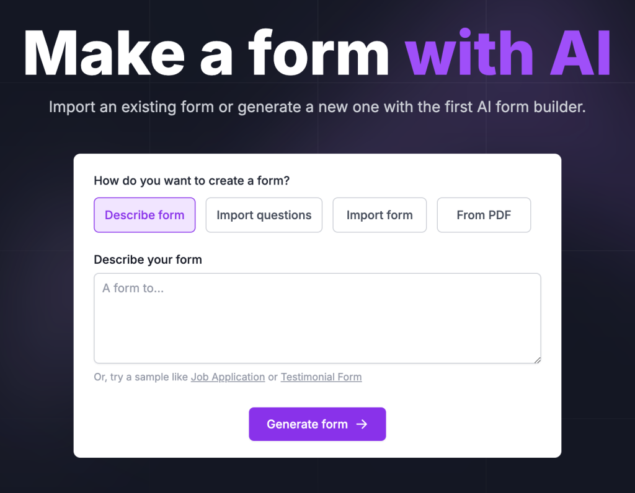Click the 'Describe your form' field label
This screenshot has width=635, height=493.
tap(148, 260)
